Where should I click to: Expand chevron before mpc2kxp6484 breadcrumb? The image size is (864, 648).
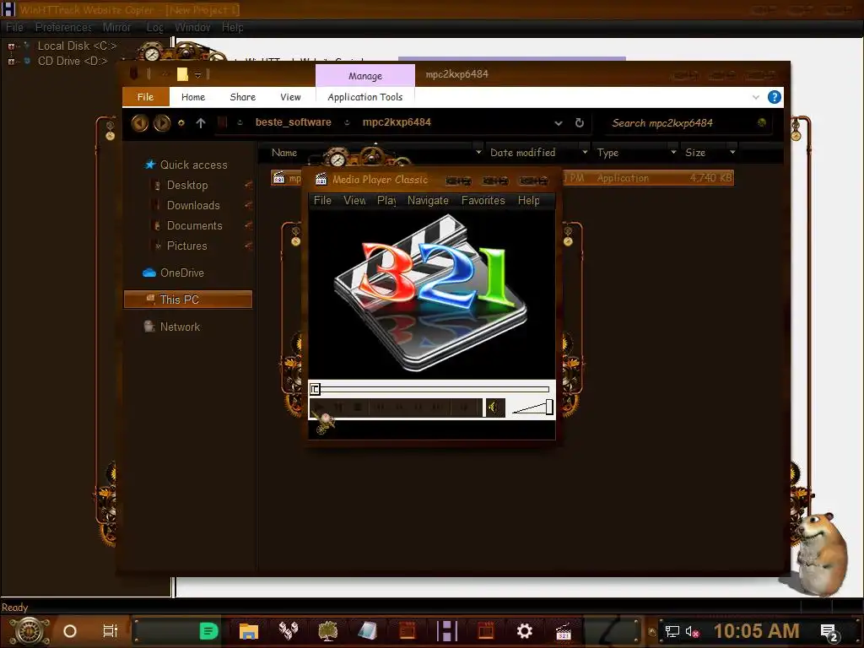coord(347,123)
